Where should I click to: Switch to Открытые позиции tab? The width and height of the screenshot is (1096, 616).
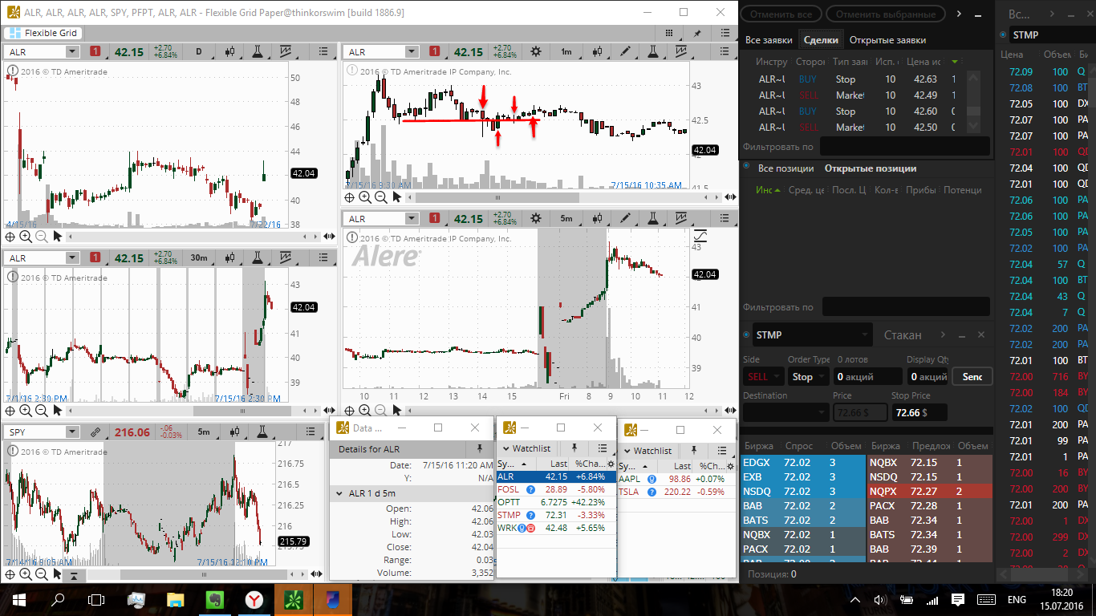(x=871, y=168)
